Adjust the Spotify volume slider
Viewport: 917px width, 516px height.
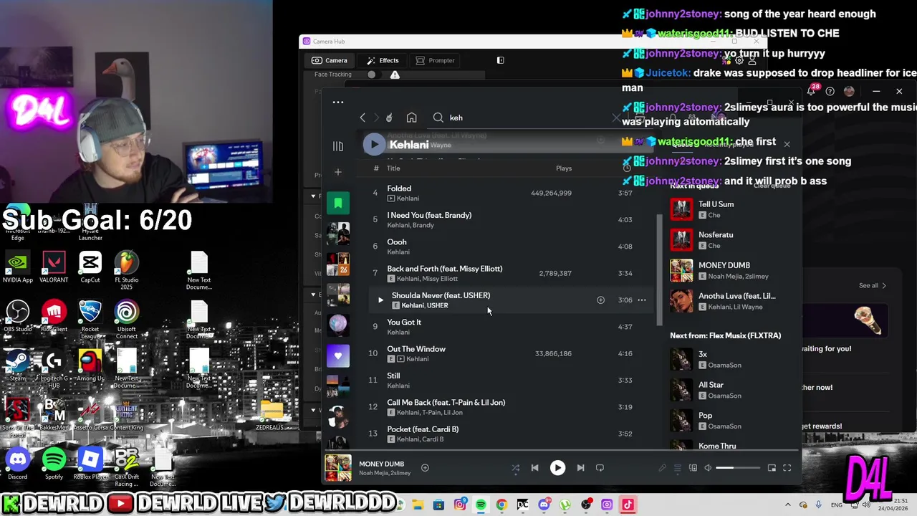(x=738, y=468)
